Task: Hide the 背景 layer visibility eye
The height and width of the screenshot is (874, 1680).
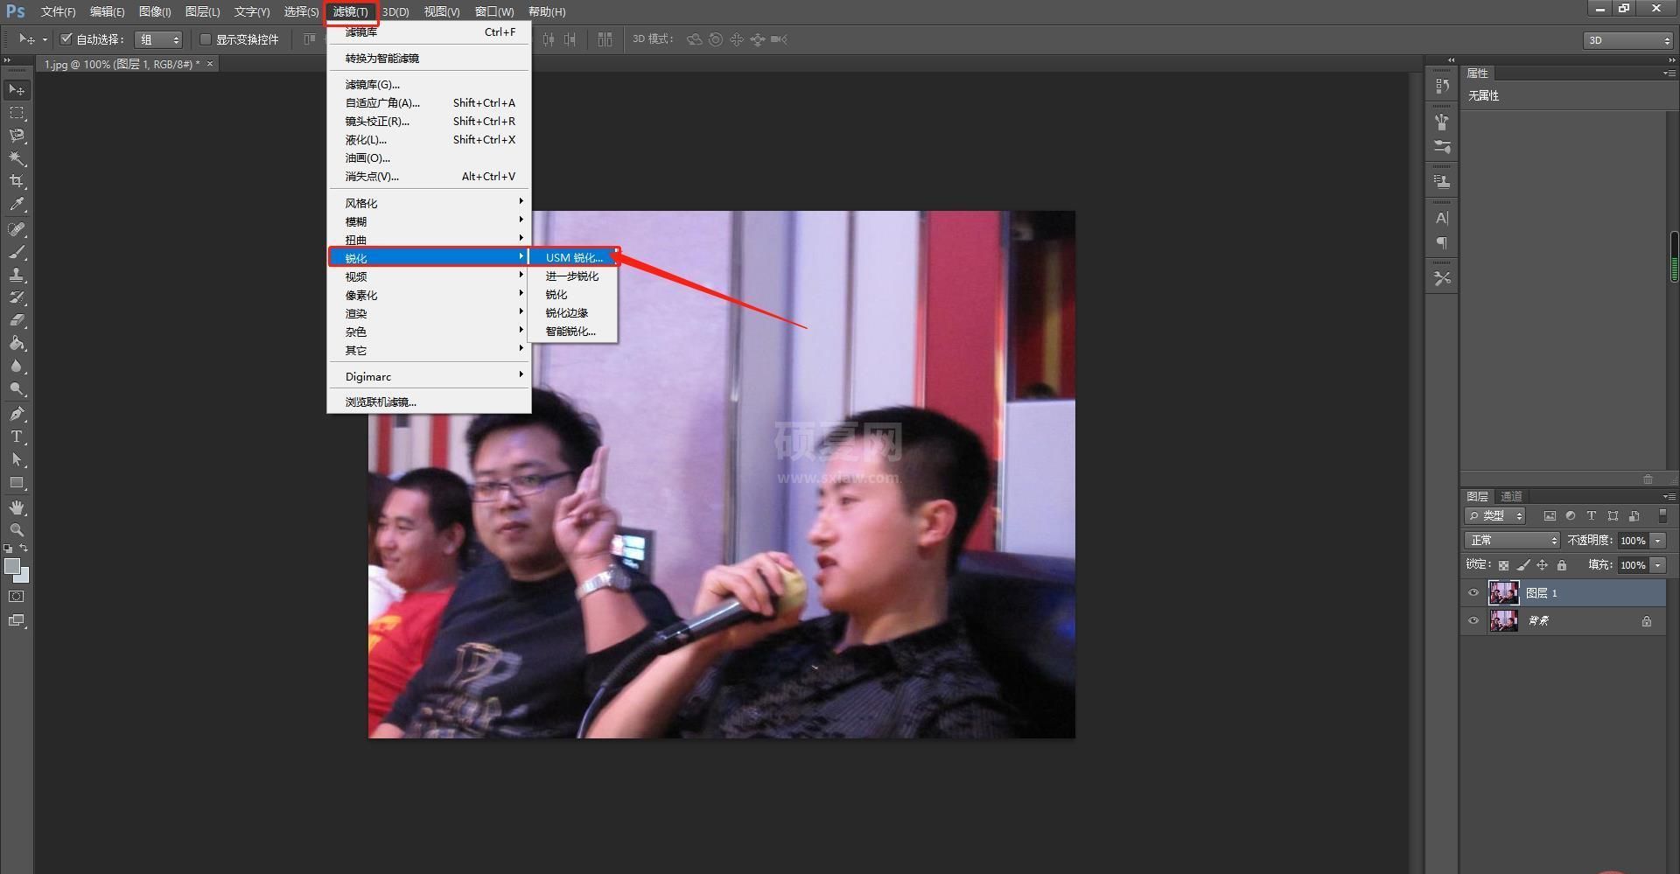Action: (1473, 621)
